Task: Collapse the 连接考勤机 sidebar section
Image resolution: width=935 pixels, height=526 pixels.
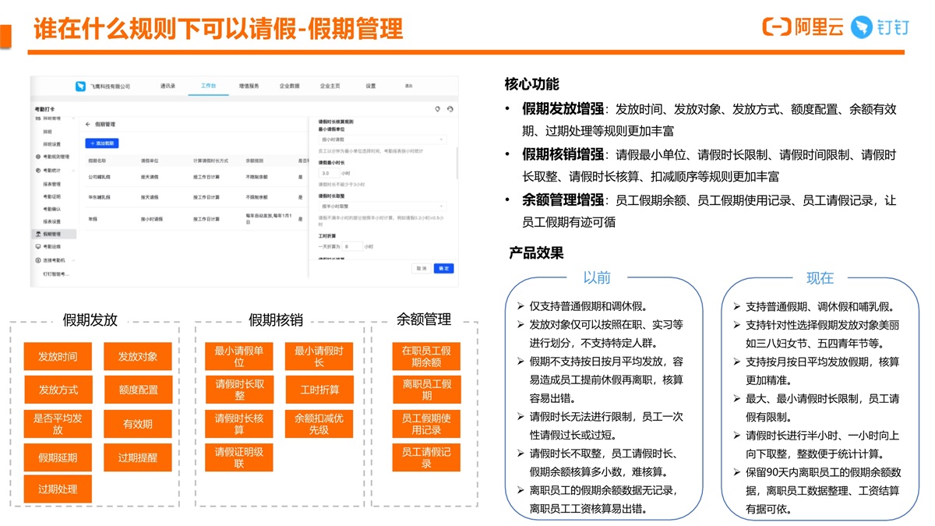Action: 74,260
